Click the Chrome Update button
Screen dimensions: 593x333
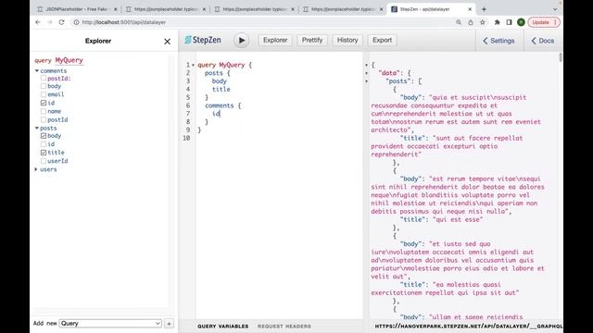click(x=544, y=22)
